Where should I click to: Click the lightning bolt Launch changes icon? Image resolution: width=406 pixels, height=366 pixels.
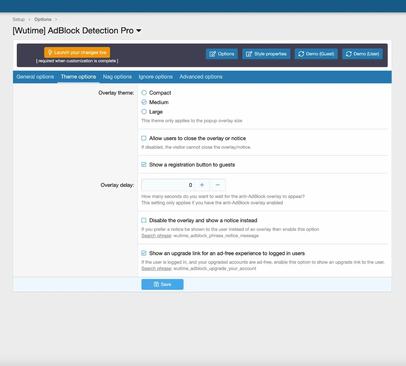pos(50,53)
